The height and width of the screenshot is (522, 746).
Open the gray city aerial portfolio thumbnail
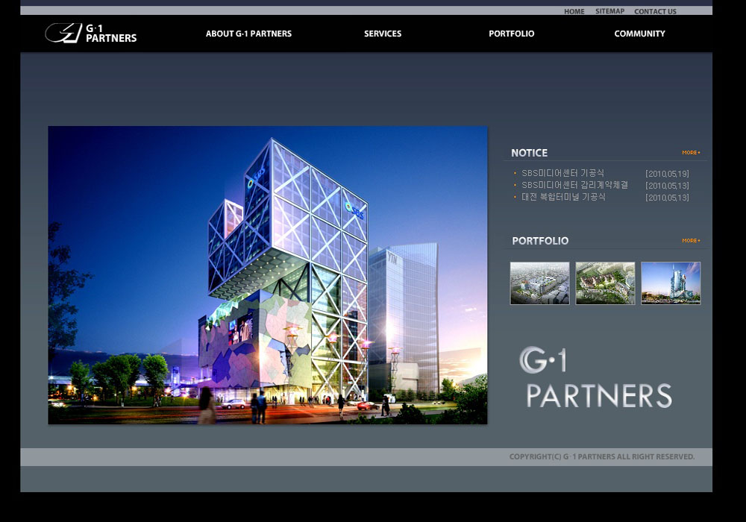539,283
